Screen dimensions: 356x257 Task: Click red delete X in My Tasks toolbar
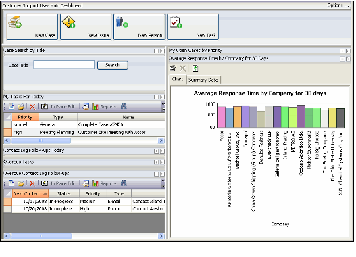coord(32,106)
